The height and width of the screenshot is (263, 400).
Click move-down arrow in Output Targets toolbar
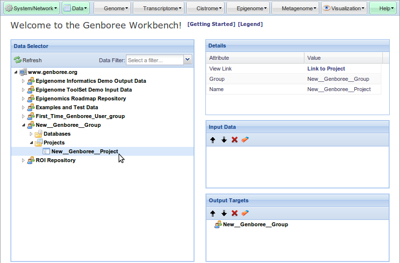click(224, 214)
